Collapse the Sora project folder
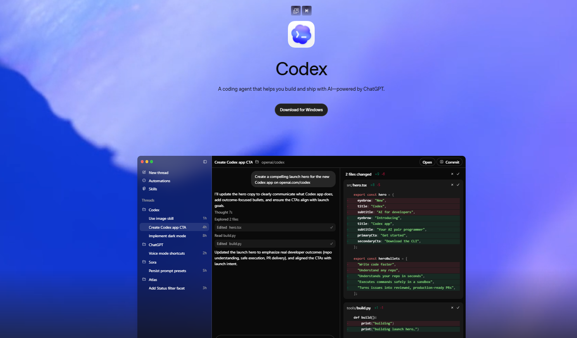The image size is (577, 338). click(x=144, y=262)
